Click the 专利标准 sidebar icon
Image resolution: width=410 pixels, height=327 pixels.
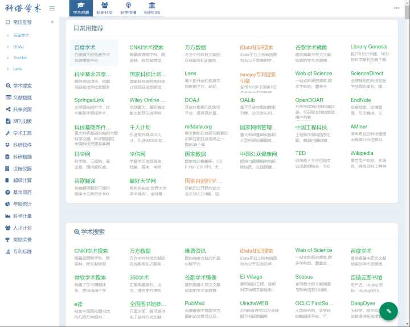pos(7,251)
